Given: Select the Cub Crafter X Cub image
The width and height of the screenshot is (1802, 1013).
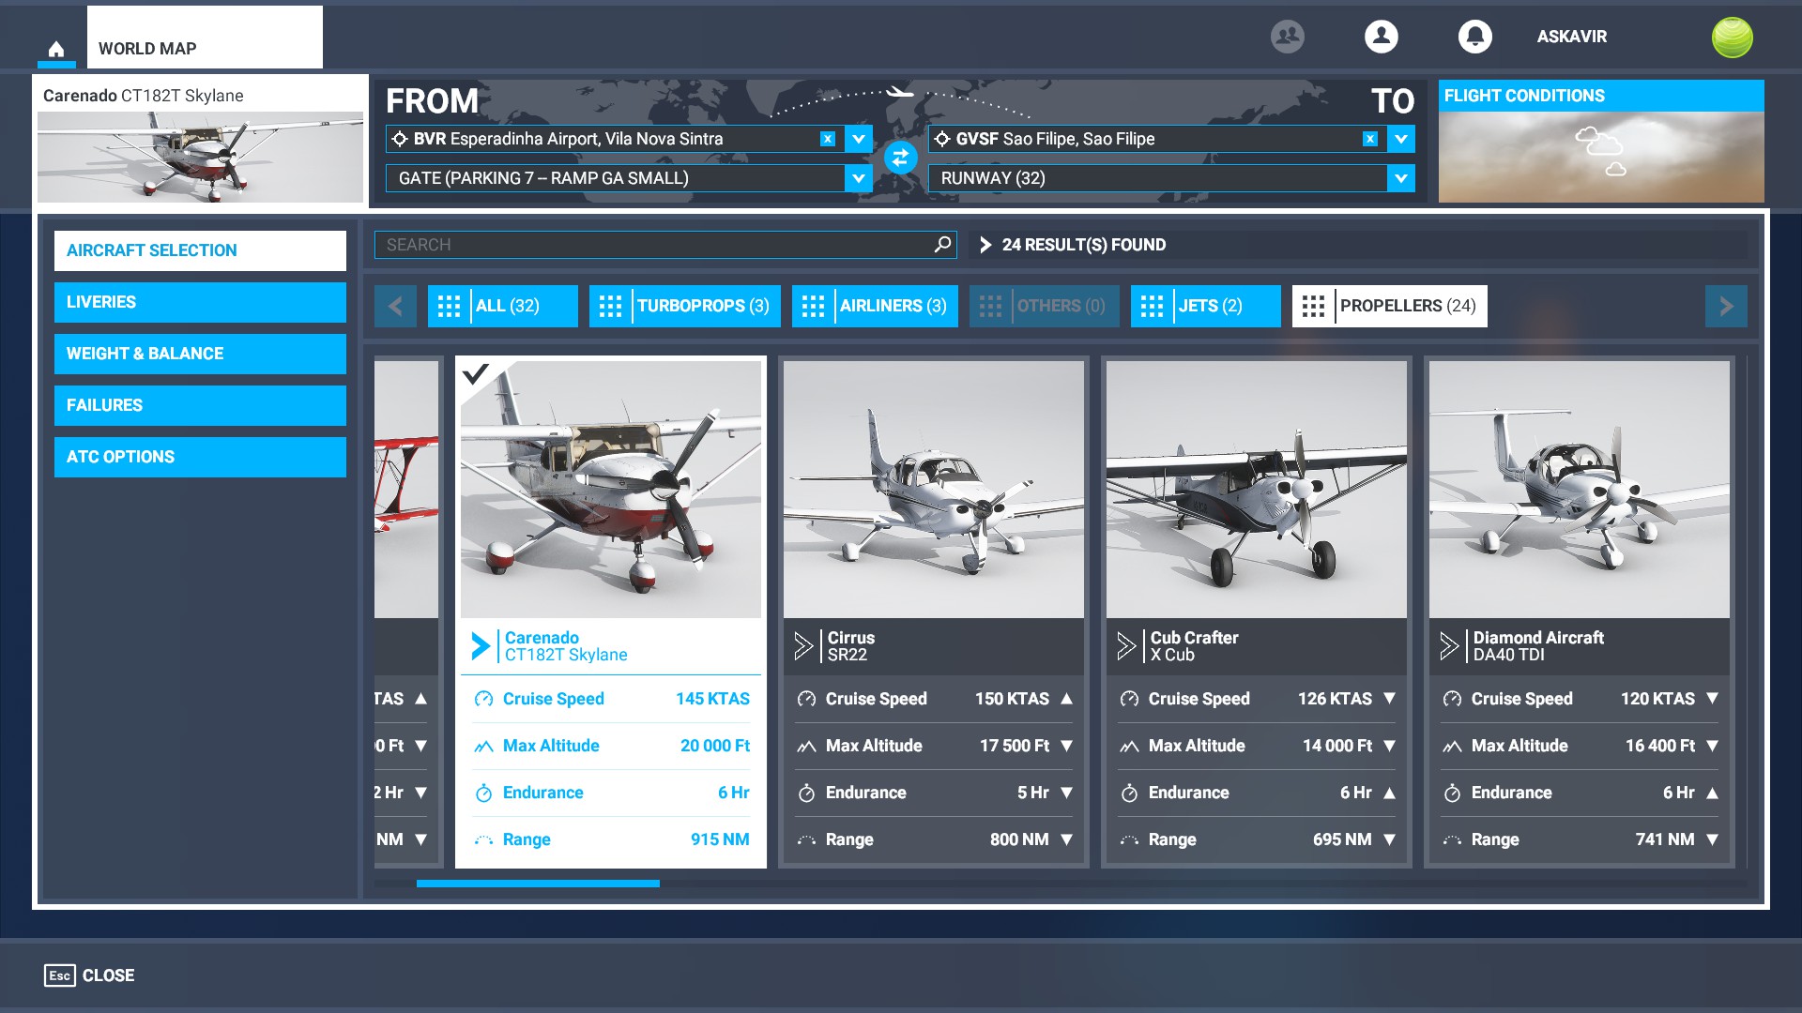Looking at the screenshot, I should coord(1257,490).
